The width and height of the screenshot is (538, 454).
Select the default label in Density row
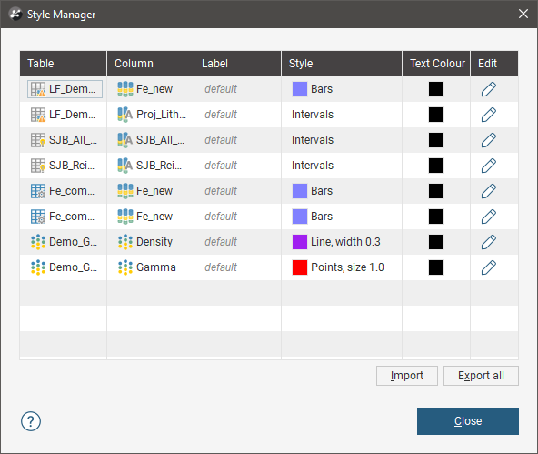[x=221, y=242]
